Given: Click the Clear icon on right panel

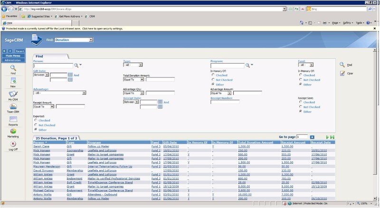Looking at the screenshot, I should coord(342,74).
